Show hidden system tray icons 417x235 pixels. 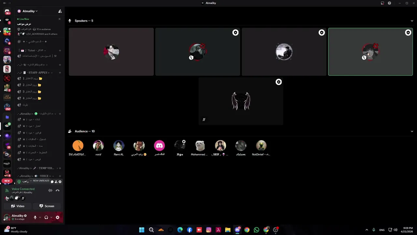coord(367,230)
